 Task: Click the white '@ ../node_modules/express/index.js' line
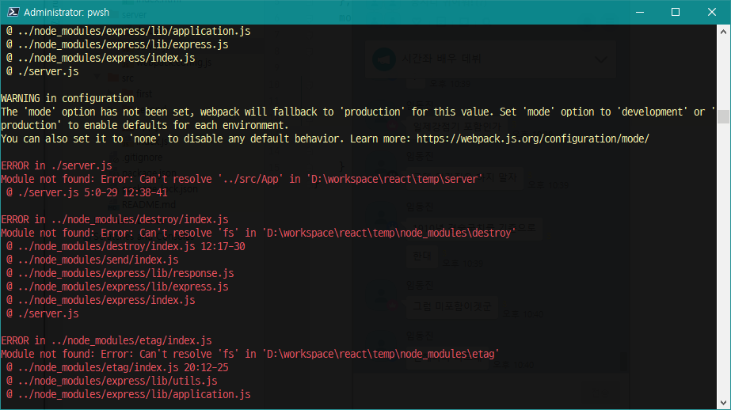tap(101, 59)
